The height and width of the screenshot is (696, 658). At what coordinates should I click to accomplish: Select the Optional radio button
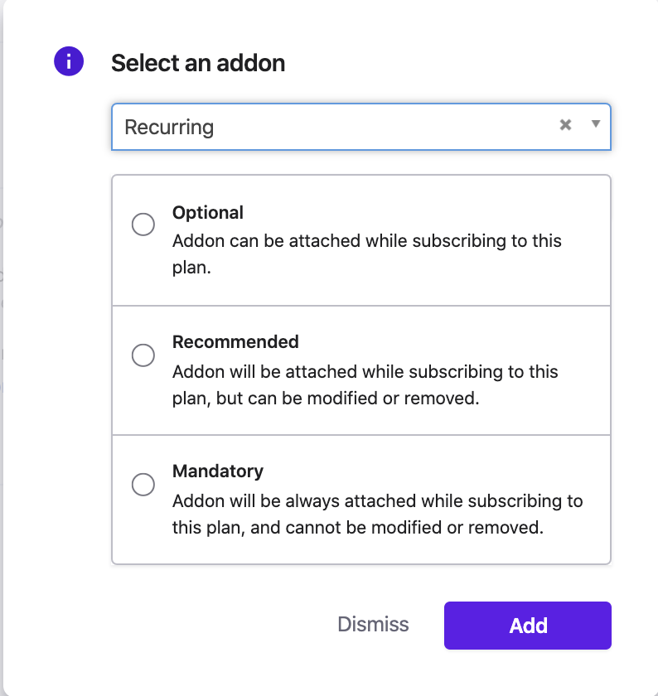click(143, 225)
